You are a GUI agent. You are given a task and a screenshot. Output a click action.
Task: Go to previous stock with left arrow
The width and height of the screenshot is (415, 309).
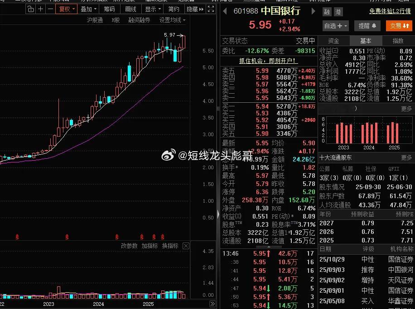point(225,11)
